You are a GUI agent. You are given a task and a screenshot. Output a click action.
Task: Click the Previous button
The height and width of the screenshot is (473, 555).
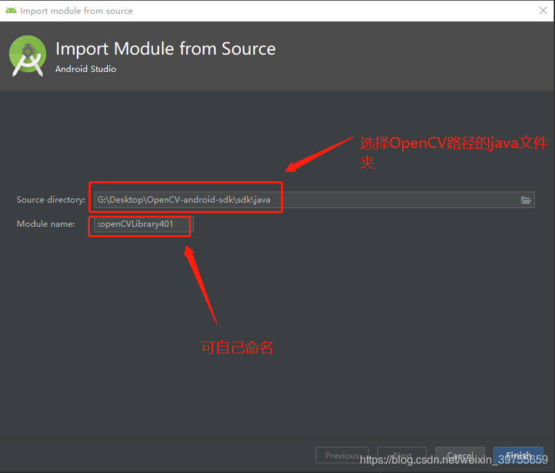point(342,455)
